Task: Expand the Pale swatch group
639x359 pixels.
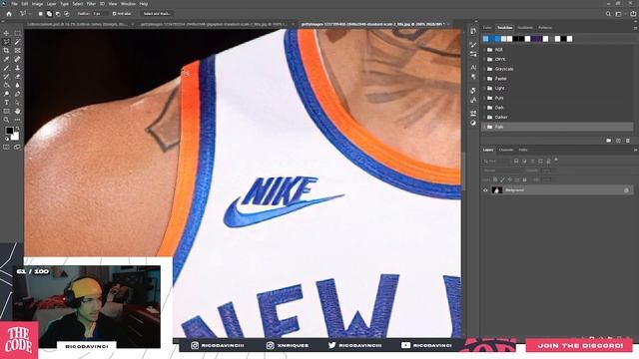Action: [x=484, y=127]
